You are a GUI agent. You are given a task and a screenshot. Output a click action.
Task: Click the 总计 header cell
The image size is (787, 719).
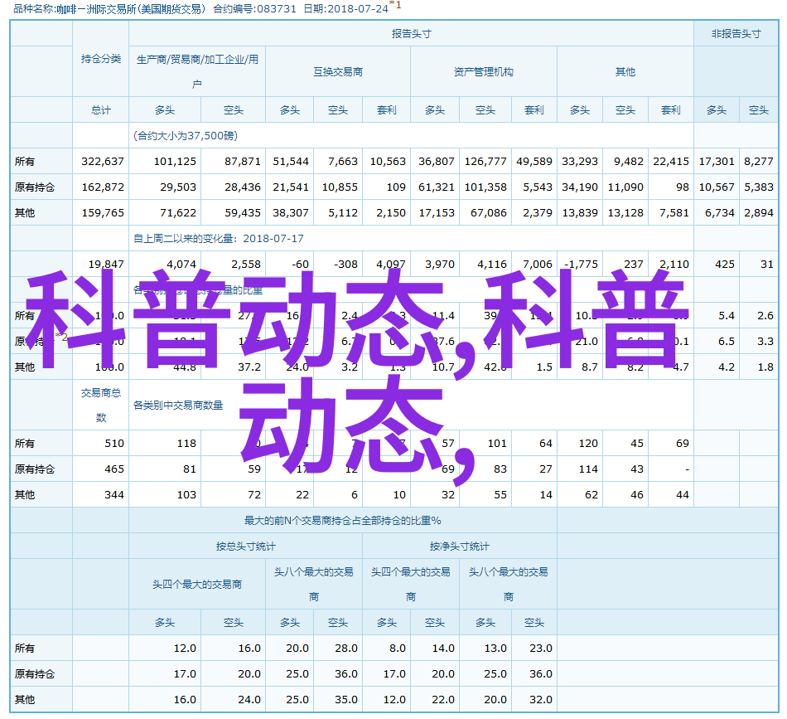point(101,110)
